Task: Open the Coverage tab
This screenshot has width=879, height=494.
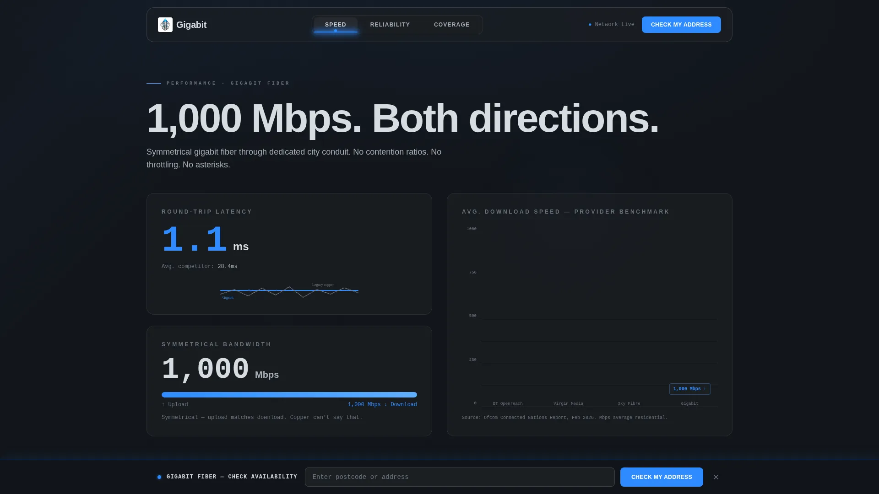Action: point(452,25)
